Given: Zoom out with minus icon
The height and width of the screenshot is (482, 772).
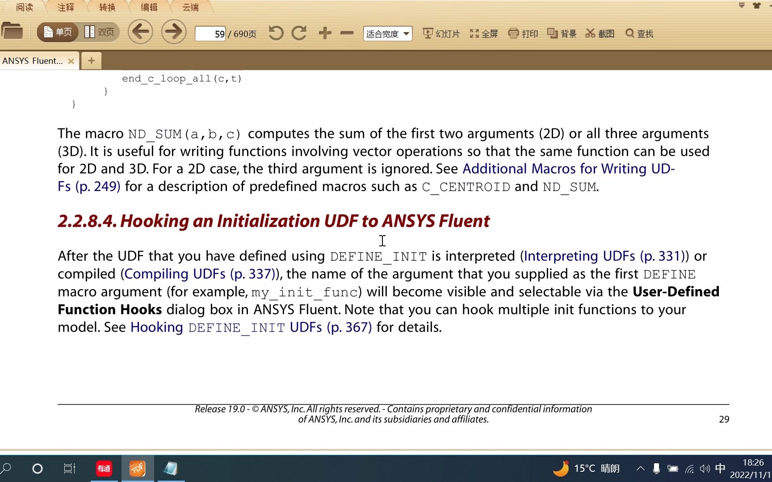Looking at the screenshot, I should (347, 33).
